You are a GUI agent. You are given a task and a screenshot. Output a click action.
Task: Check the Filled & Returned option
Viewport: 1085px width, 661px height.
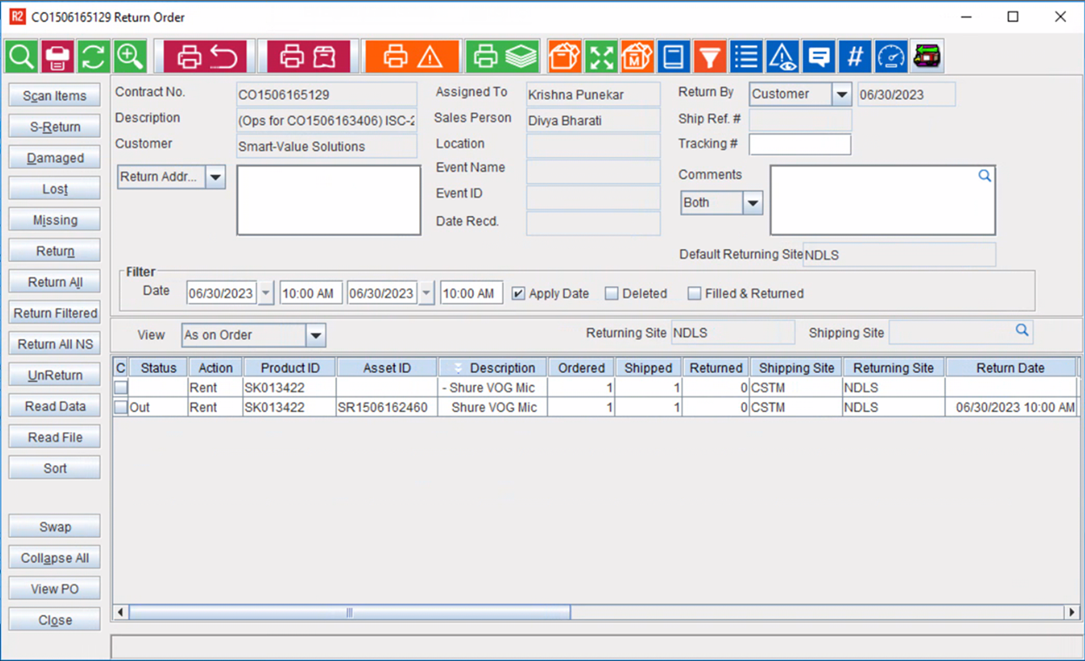(694, 293)
